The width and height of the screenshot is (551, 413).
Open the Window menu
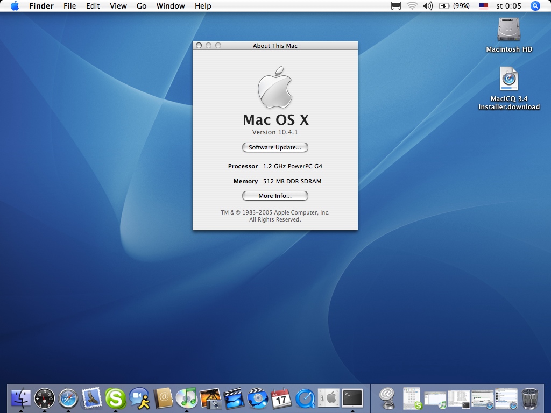(171, 6)
